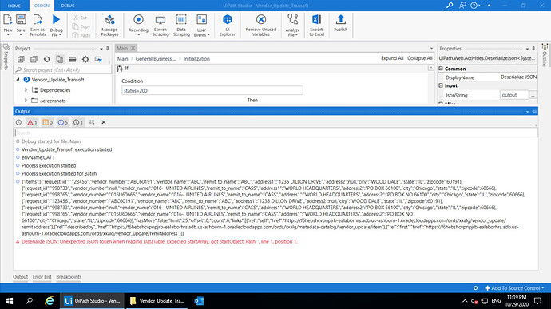The image size is (551, 309).
Task: Clear all Output panel messages
Action: [104, 122]
